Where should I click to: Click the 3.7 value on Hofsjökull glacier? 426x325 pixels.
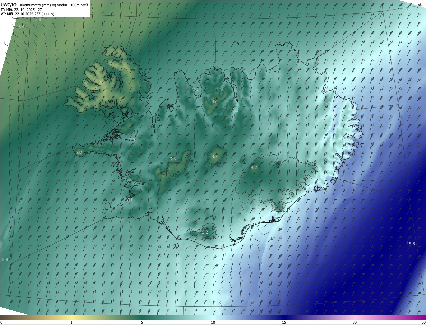tap(215, 156)
